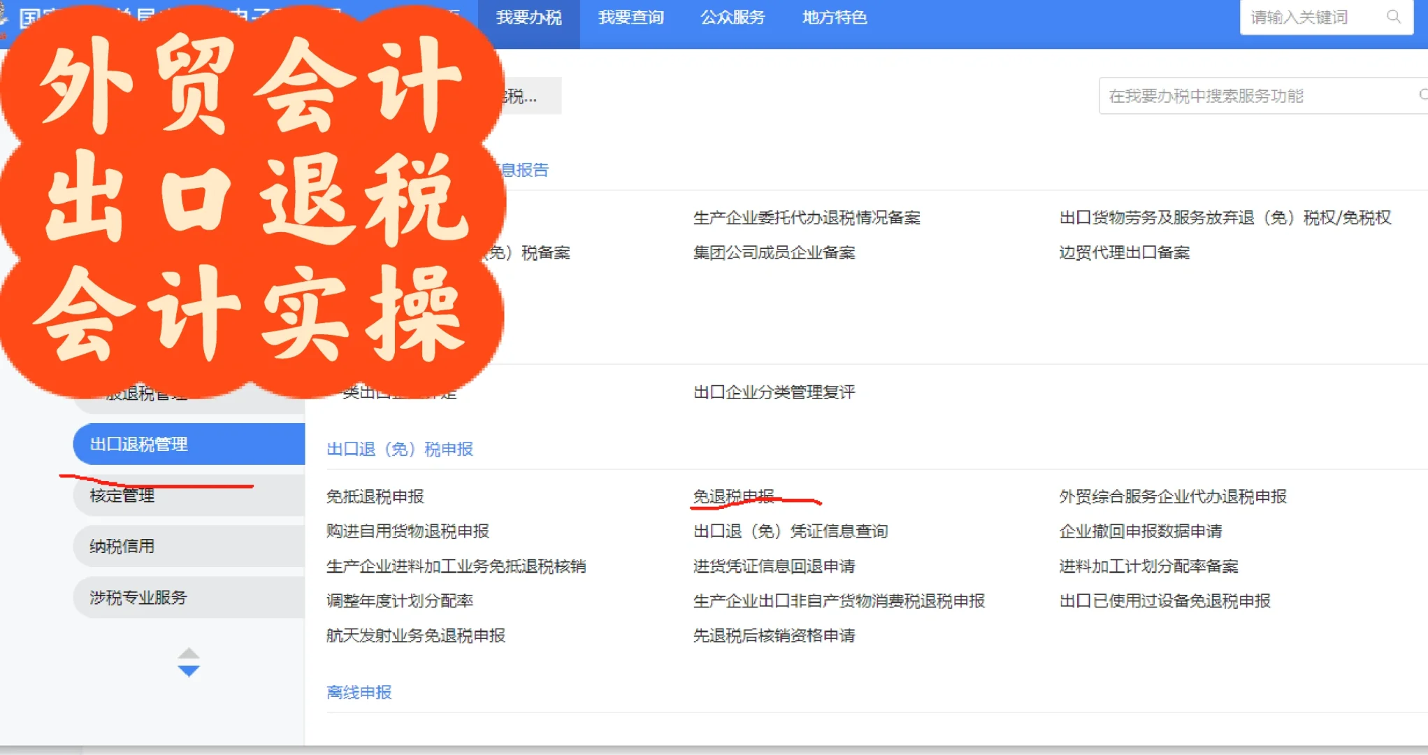Select 出口退税管理 in the sidebar
Screen dimensions: 1428x755
[139, 444]
